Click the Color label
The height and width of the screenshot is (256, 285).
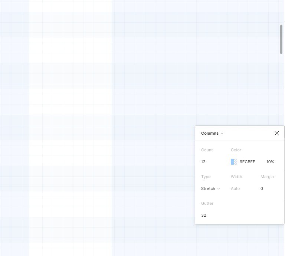[236, 150]
